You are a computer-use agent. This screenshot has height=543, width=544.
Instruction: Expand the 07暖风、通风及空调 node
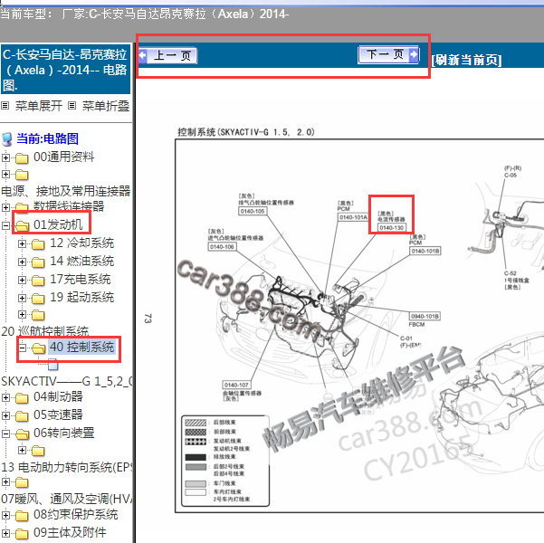(x=5, y=481)
